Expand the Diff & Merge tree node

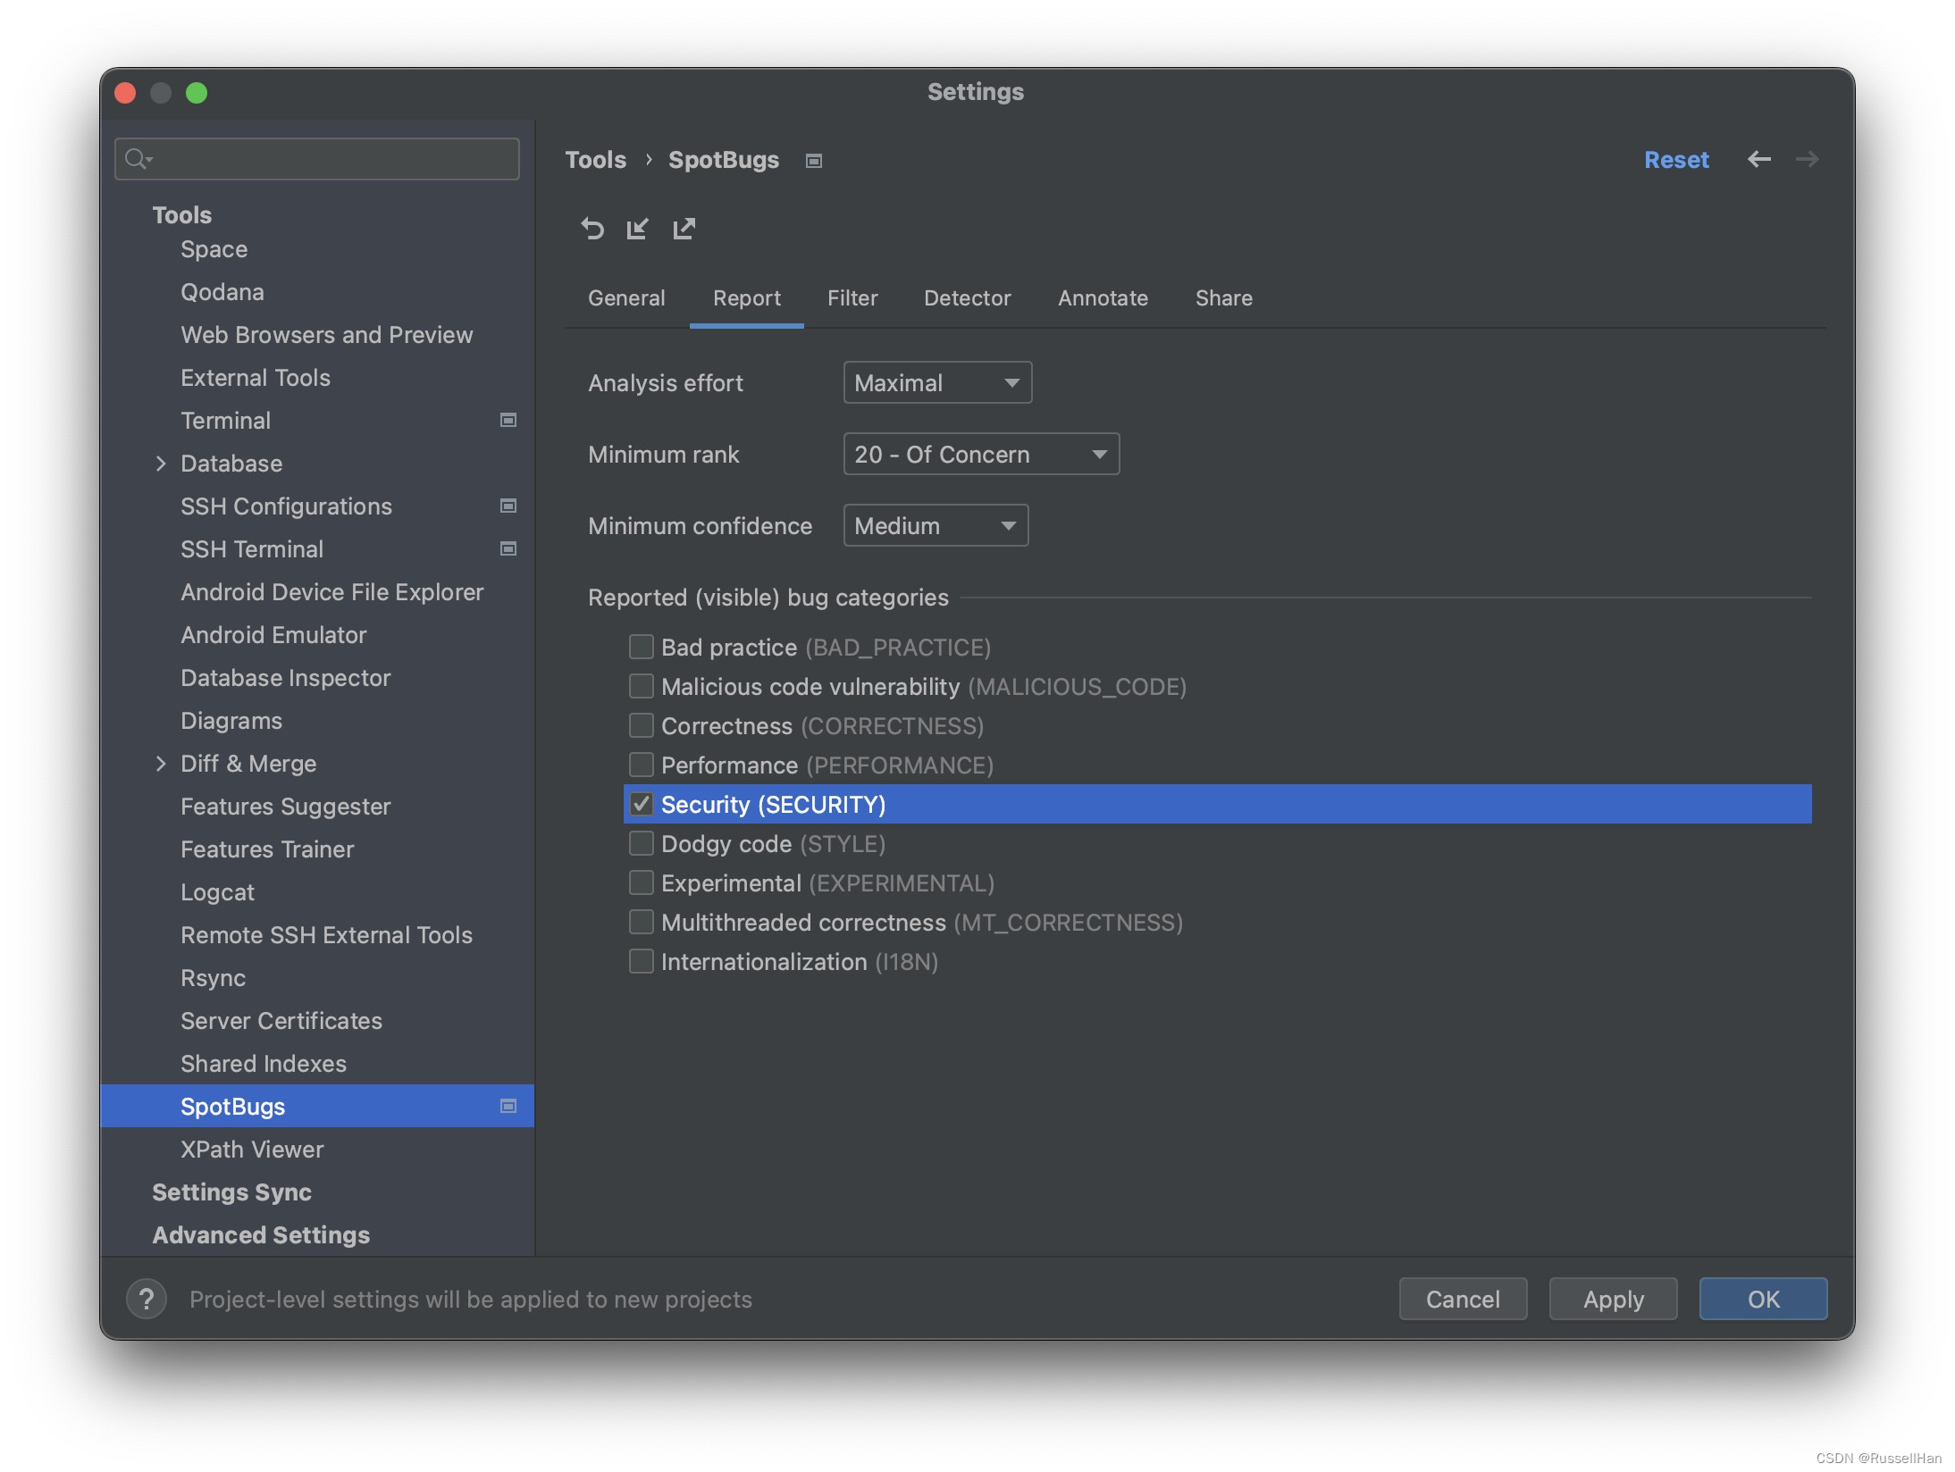[161, 763]
